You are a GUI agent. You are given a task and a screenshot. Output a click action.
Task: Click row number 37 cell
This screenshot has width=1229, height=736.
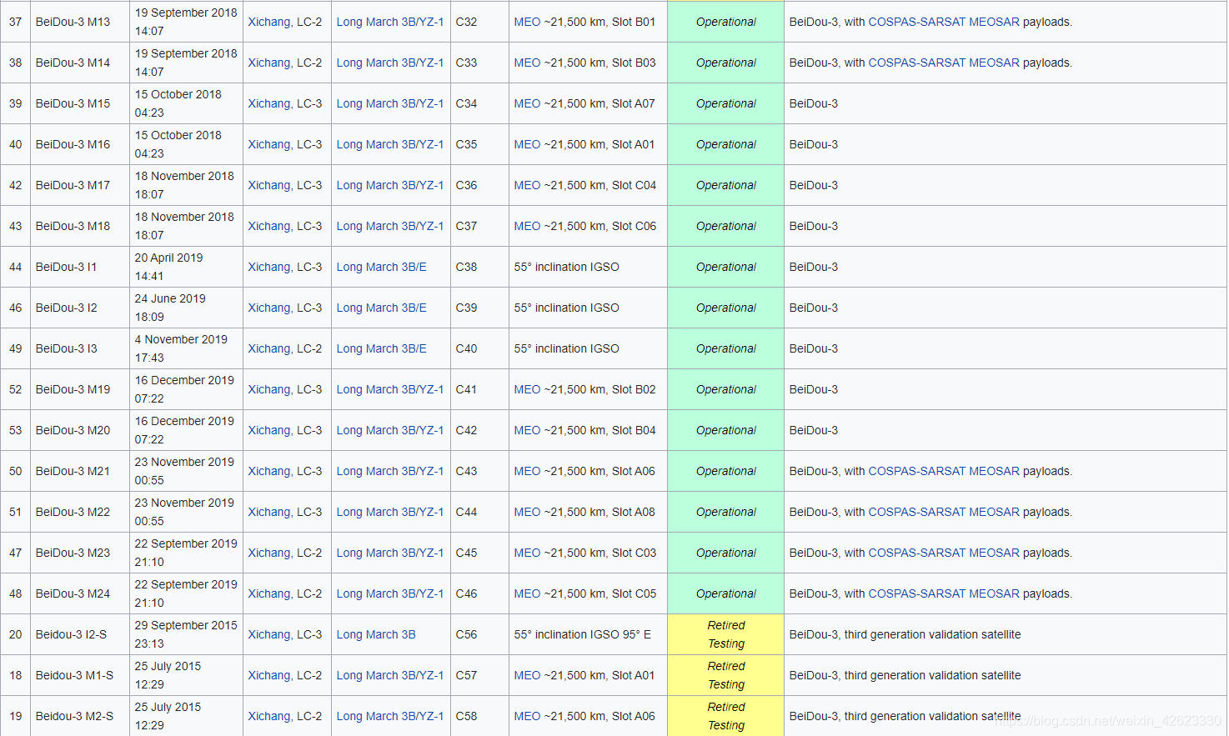(15, 22)
